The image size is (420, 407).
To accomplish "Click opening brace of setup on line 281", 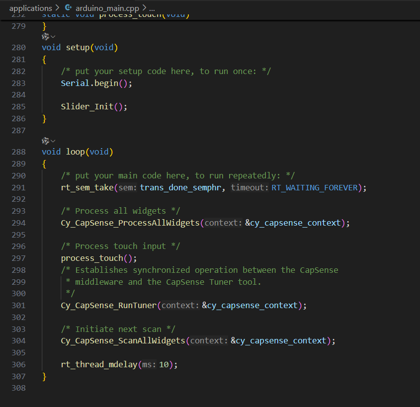I will (x=44, y=60).
